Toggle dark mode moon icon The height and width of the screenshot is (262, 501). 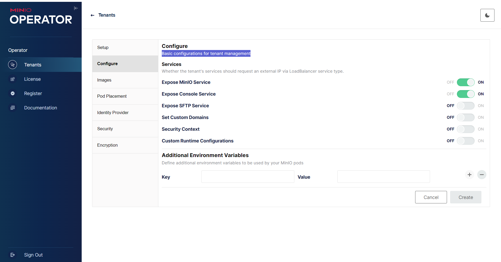pyautogui.click(x=487, y=15)
